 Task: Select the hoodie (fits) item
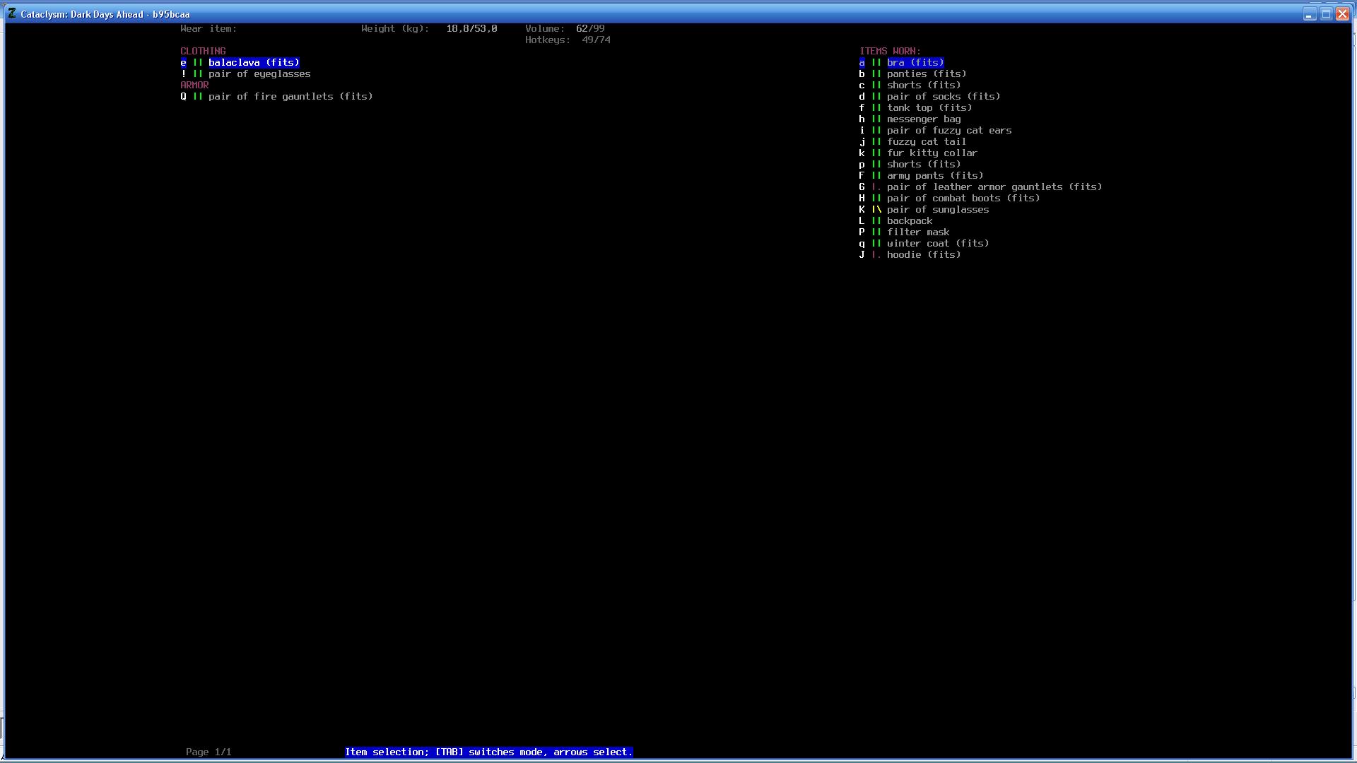click(x=923, y=254)
